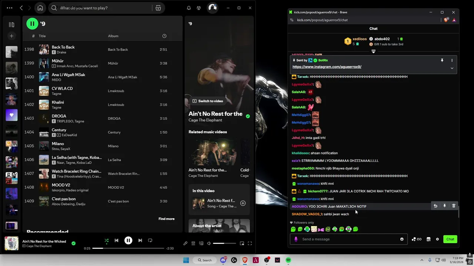Open related video Ain't No Rest thumbnail
474x266 pixels.
213,152
